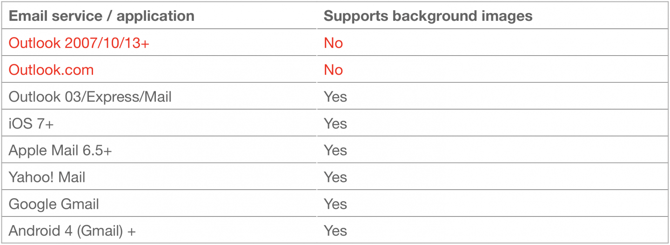Select the red 'Outlook.com' entry

(51, 70)
